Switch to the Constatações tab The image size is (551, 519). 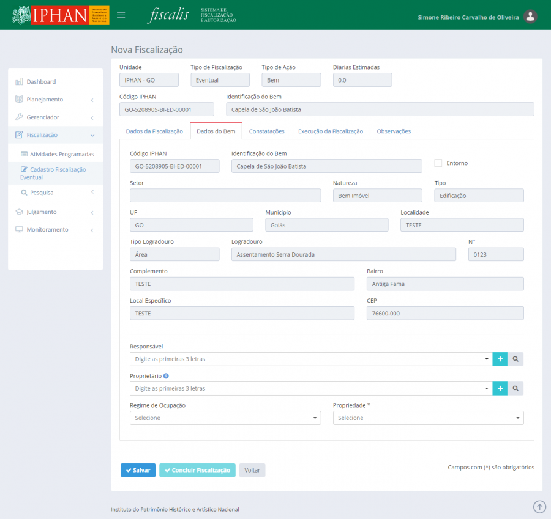click(266, 131)
